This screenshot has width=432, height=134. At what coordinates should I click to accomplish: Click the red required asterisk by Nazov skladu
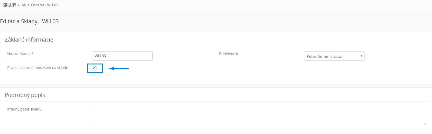(x=32, y=54)
